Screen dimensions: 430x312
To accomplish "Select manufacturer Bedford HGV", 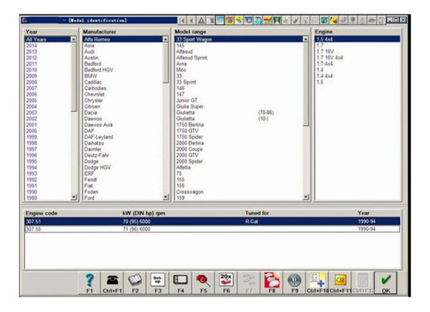I will point(123,70).
